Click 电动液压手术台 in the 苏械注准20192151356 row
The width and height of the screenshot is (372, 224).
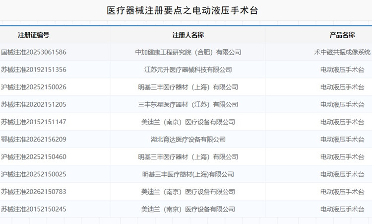(x=342, y=70)
